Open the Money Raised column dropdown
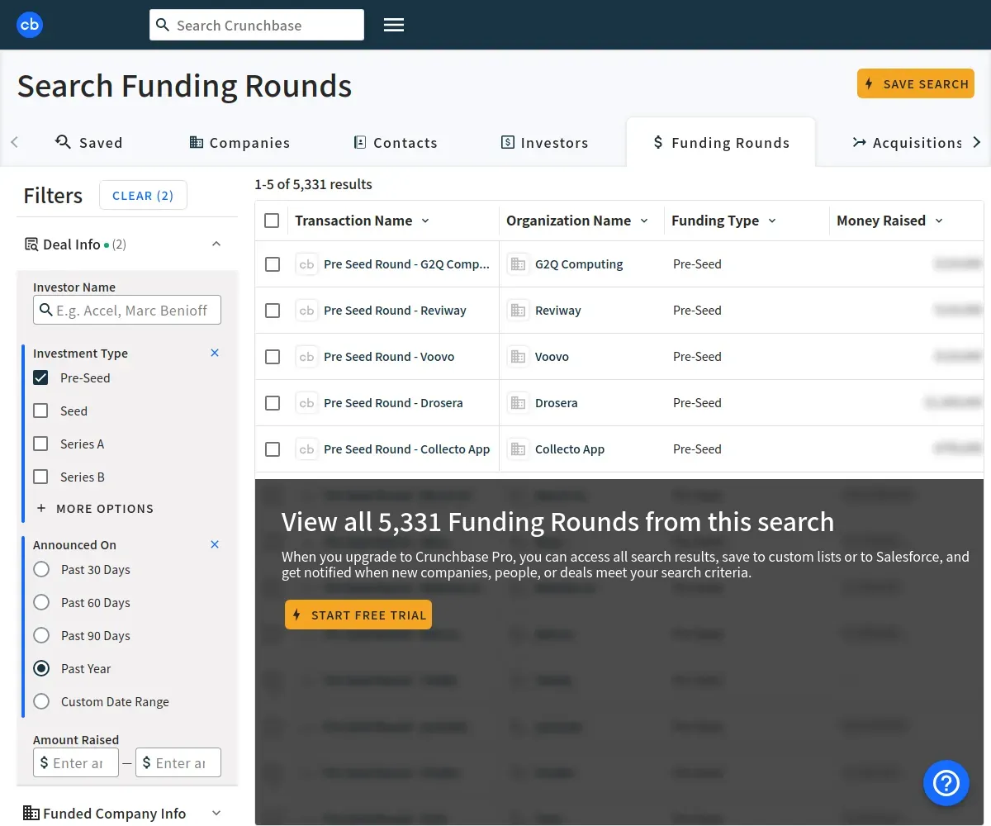The width and height of the screenshot is (991, 826). click(939, 221)
